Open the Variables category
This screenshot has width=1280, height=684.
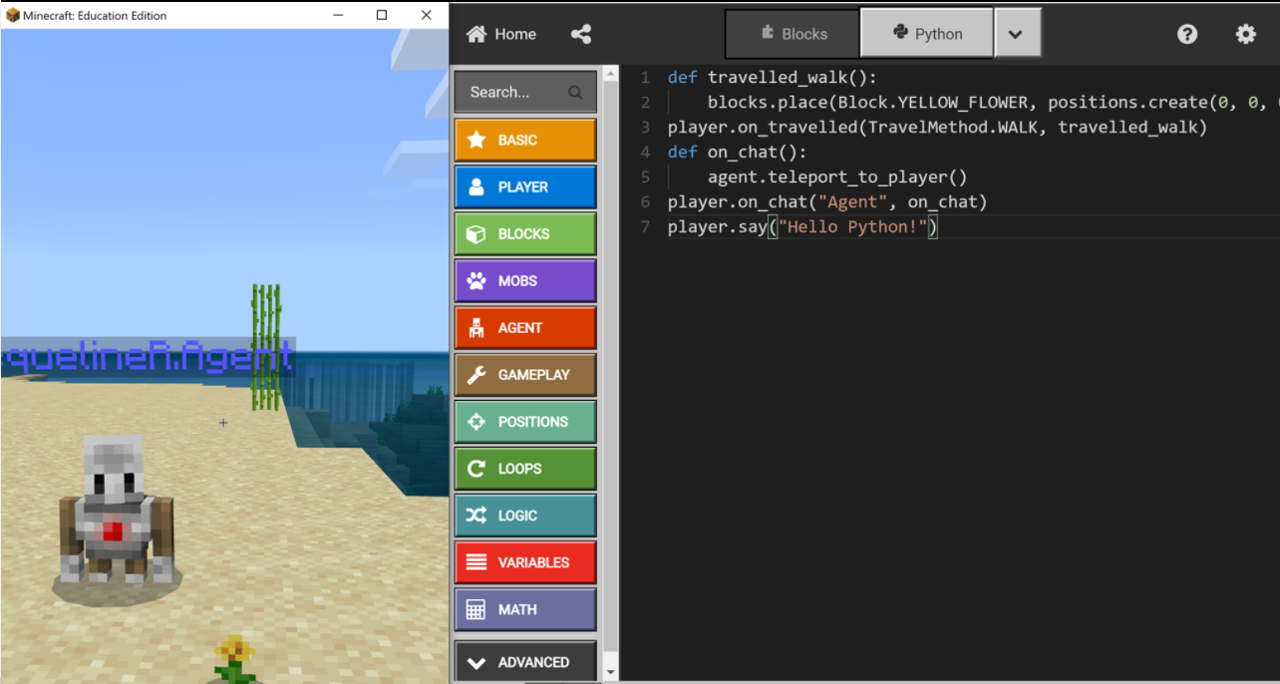point(525,562)
